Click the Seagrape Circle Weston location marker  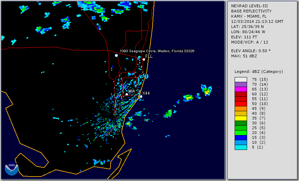tap(116, 55)
